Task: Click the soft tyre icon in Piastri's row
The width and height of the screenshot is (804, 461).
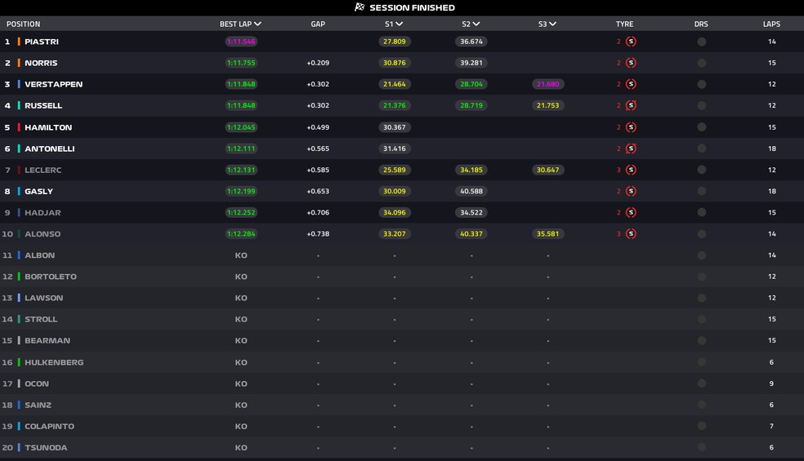Action: pos(632,42)
